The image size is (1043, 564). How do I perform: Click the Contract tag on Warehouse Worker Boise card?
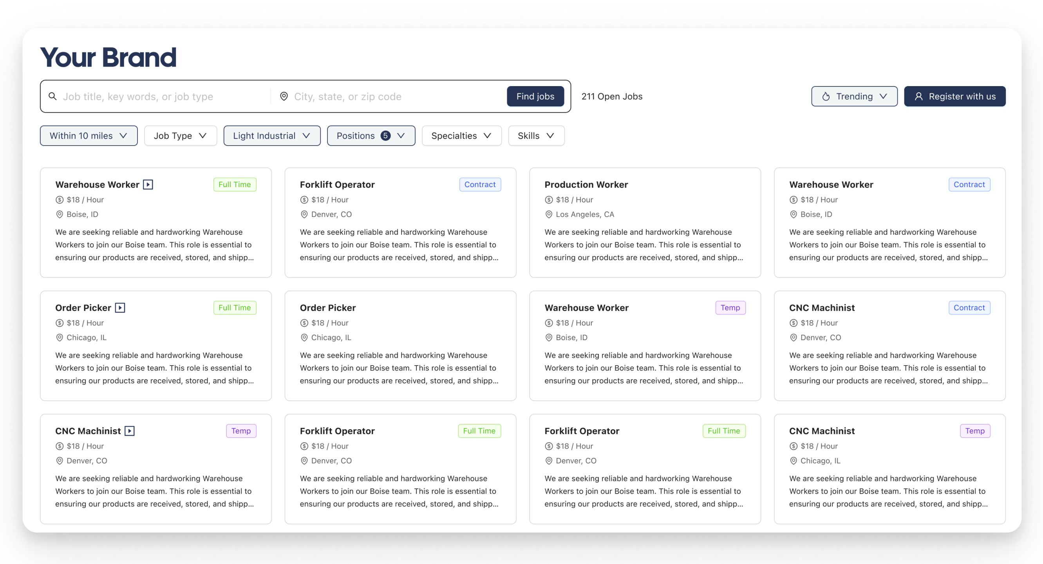[969, 184]
